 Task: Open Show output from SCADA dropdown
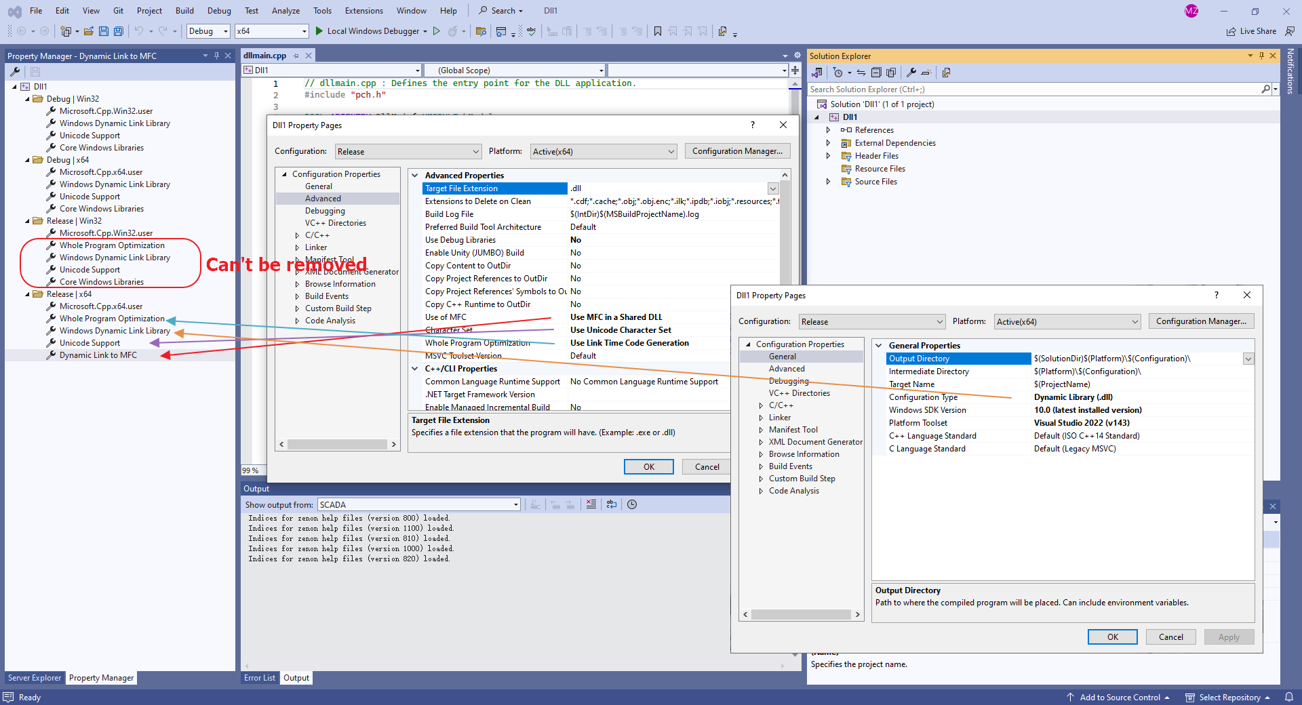pos(419,504)
